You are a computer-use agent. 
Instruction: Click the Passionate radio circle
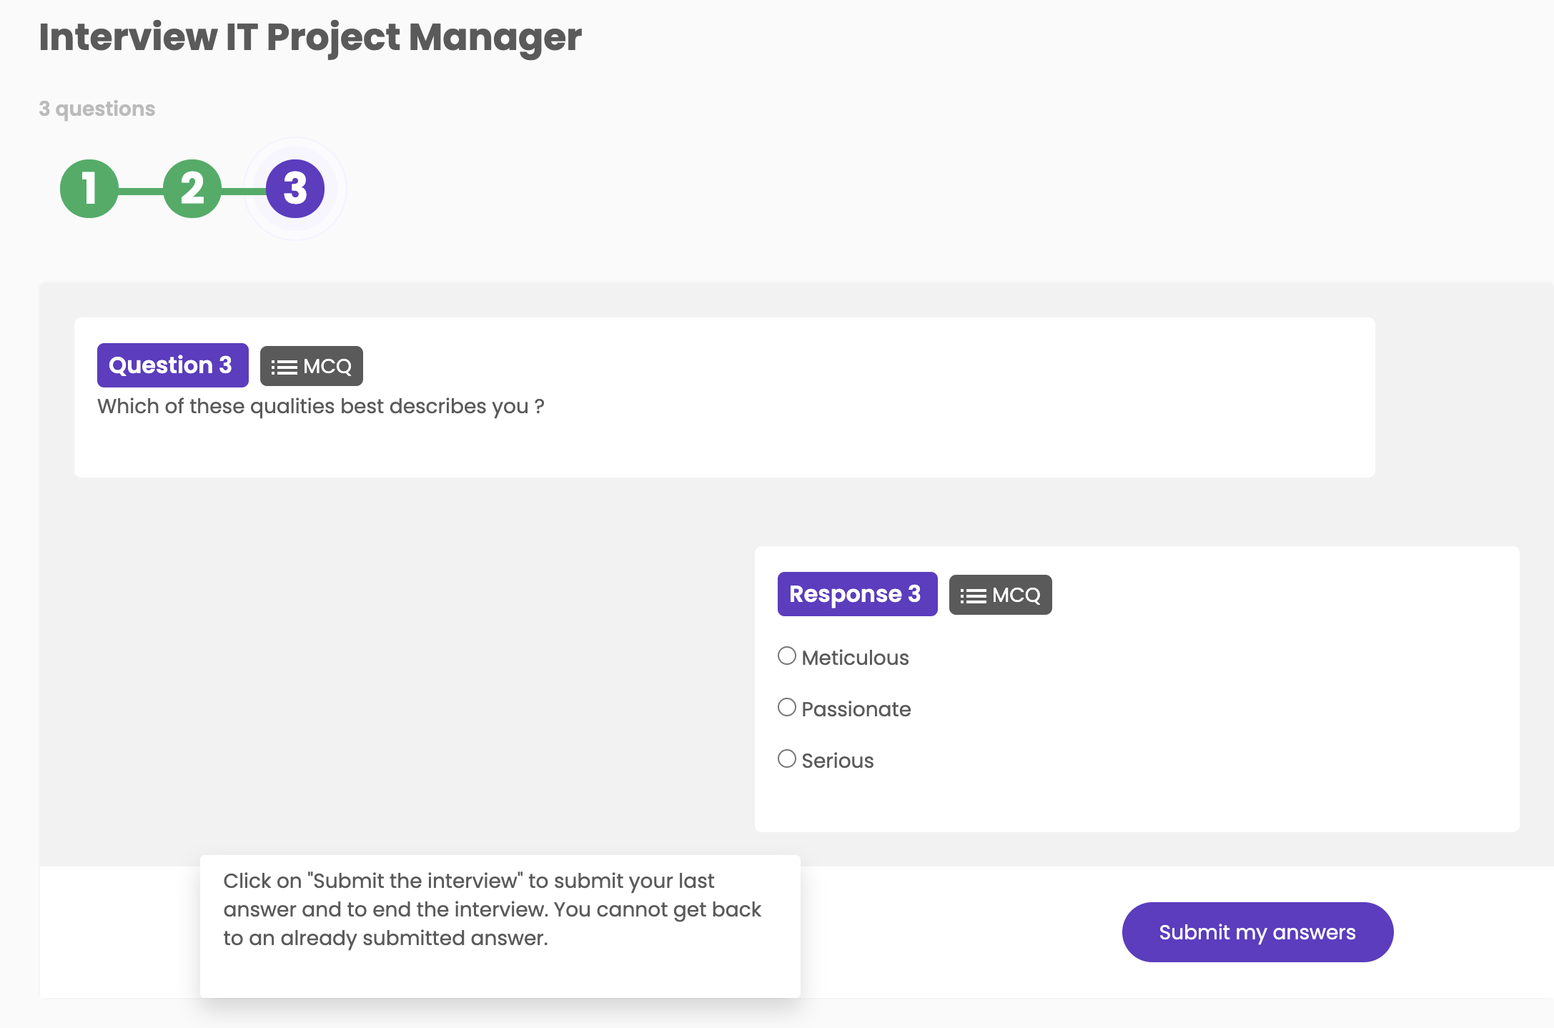(x=787, y=706)
